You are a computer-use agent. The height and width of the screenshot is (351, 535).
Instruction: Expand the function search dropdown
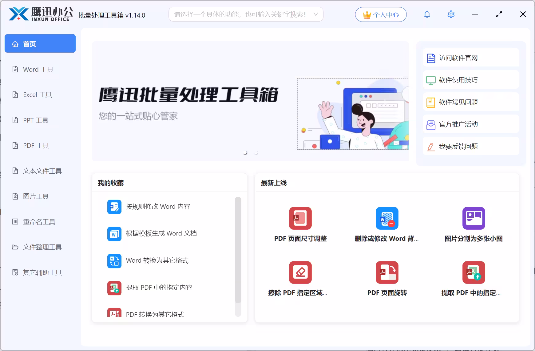[x=316, y=14]
